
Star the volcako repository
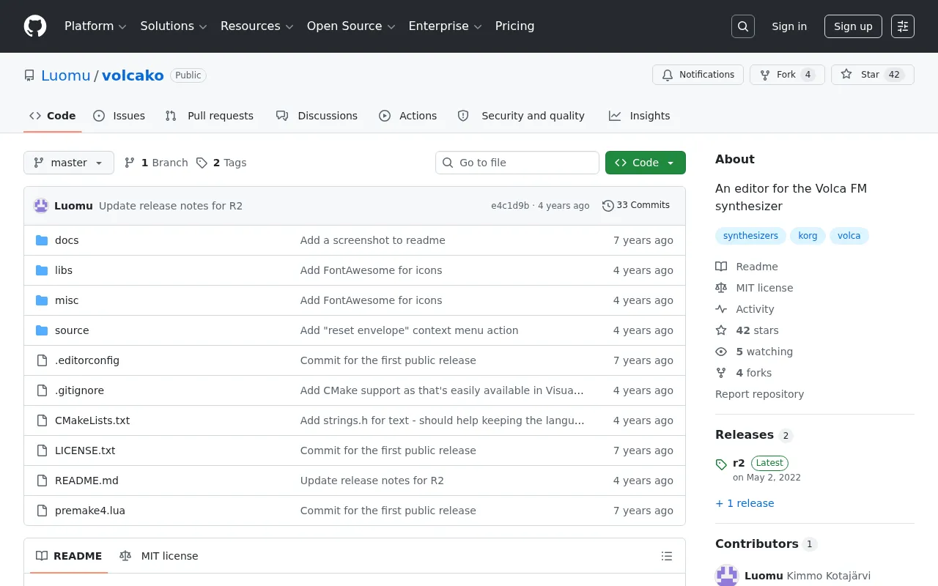point(872,75)
